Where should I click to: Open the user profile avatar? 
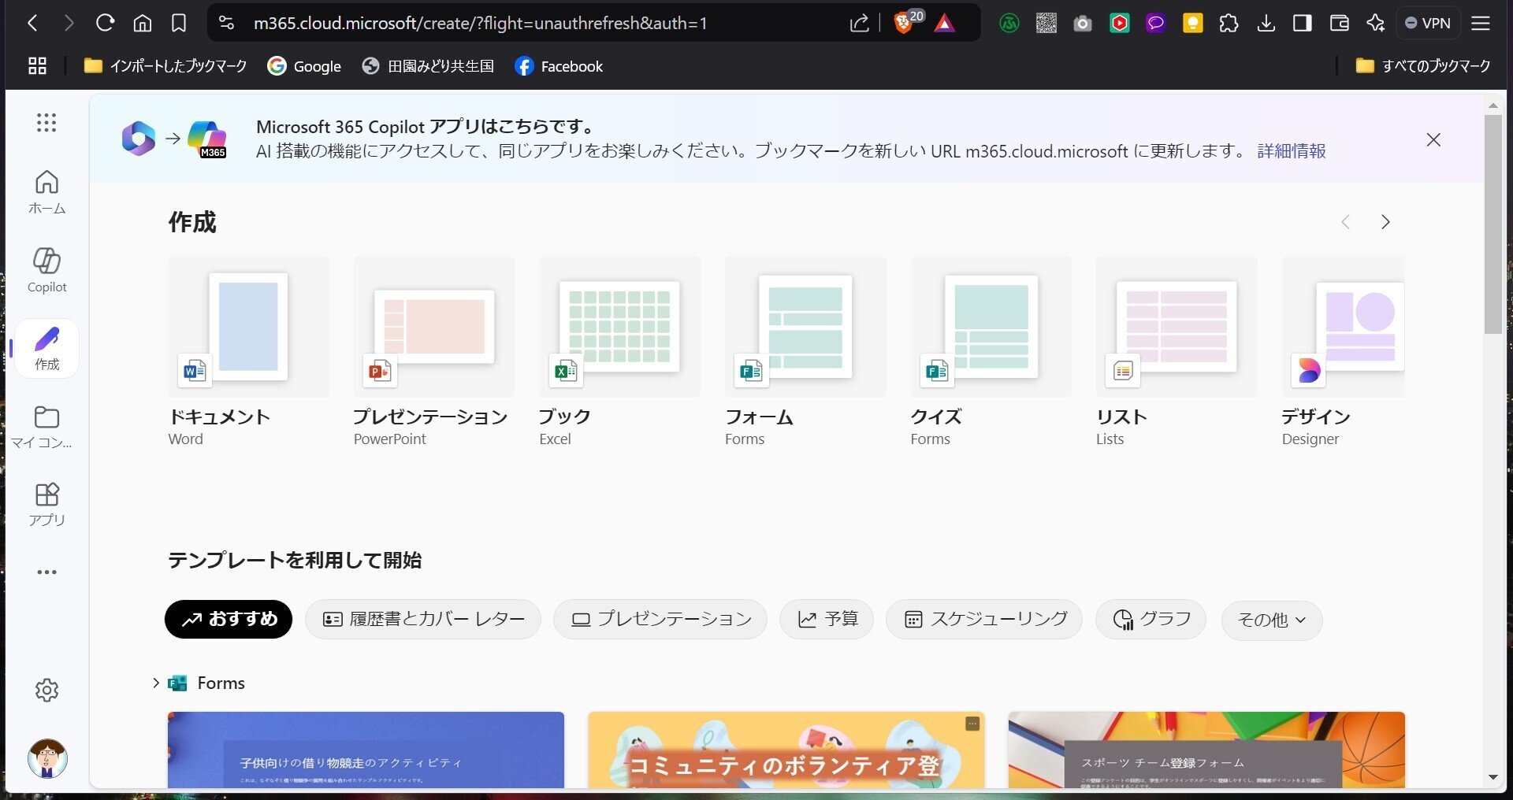click(47, 759)
